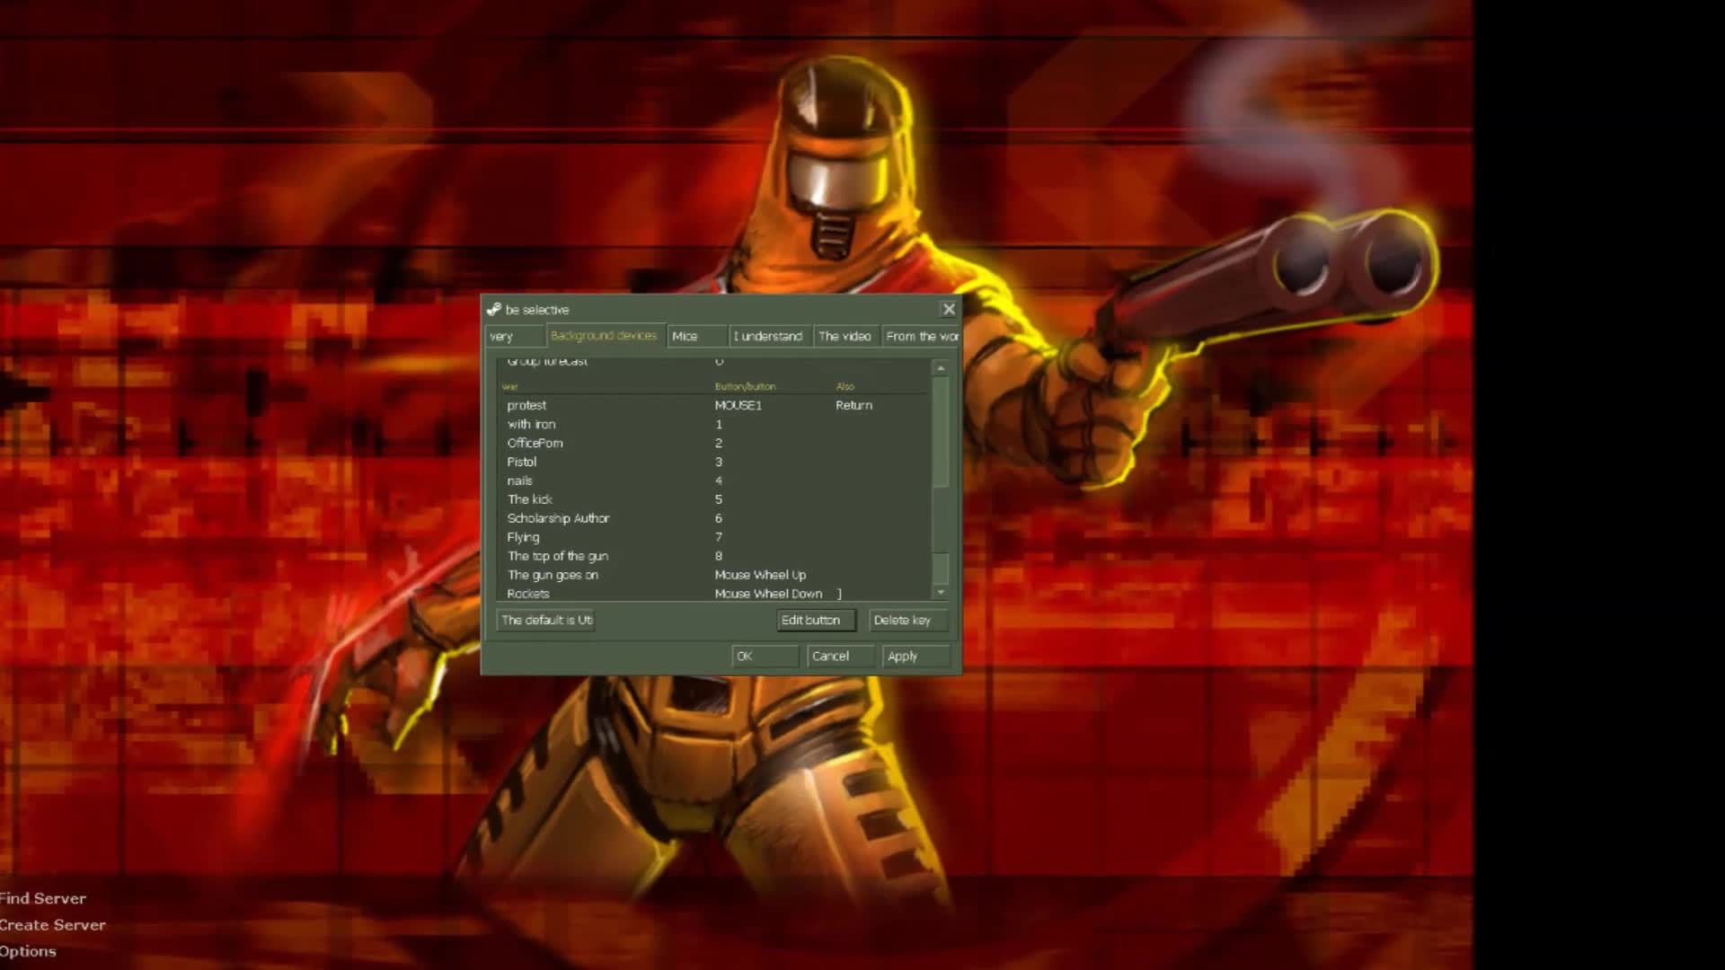Click the scroll up arrow in the key list
The width and height of the screenshot is (1725, 970).
941,368
